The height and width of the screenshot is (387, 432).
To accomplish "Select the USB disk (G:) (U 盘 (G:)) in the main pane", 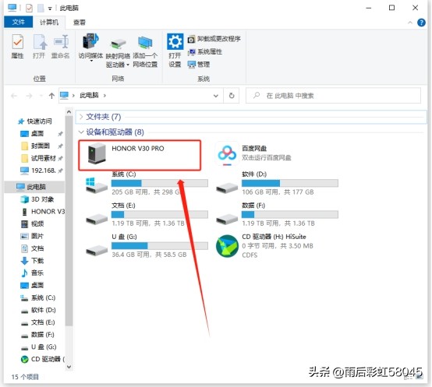I will click(x=146, y=245).
